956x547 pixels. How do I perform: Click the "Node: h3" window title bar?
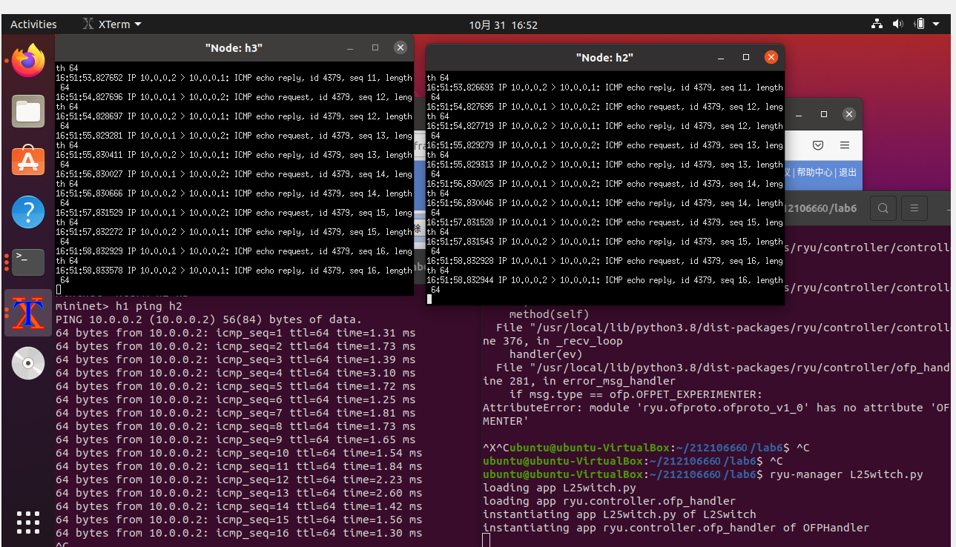click(234, 47)
